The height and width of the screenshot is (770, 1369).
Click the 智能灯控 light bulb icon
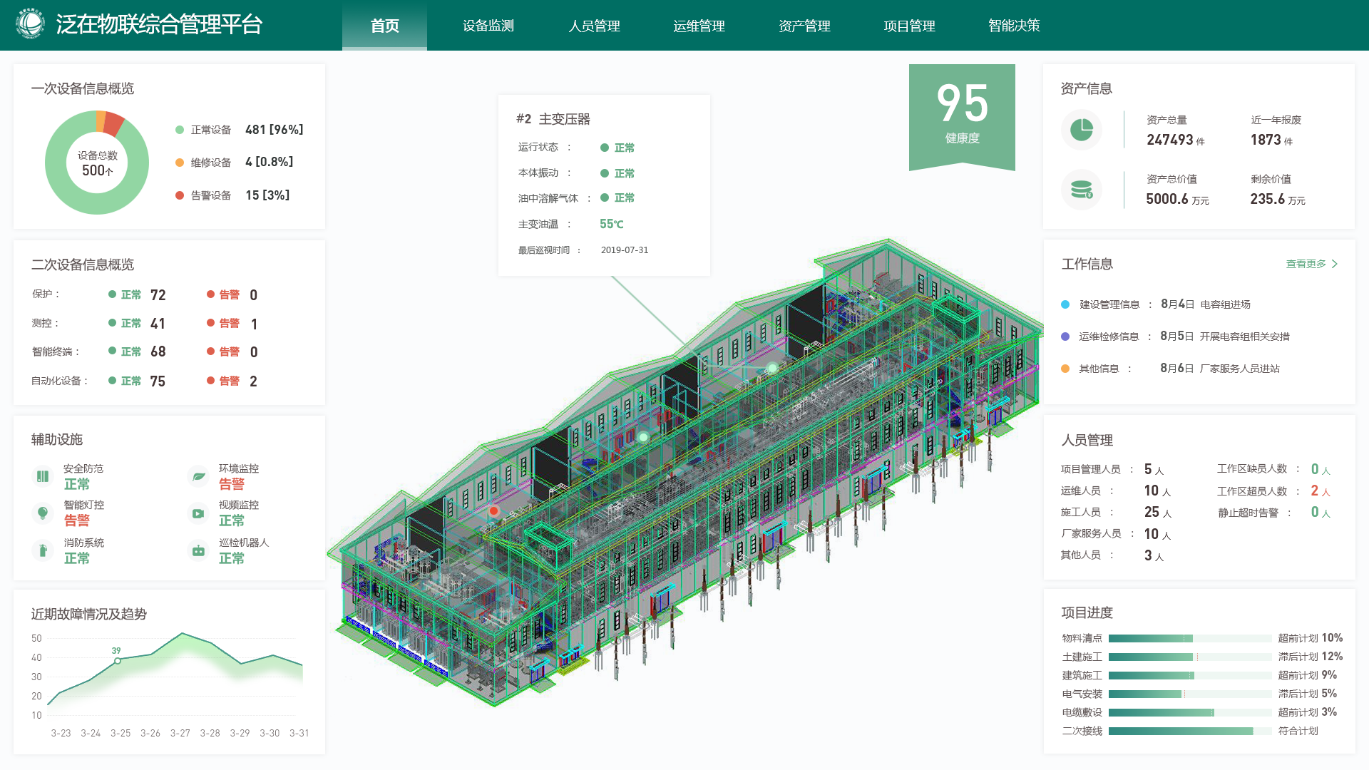43,513
